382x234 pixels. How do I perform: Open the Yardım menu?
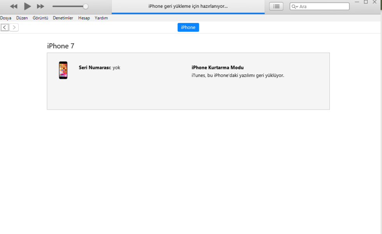[x=101, y=18]
